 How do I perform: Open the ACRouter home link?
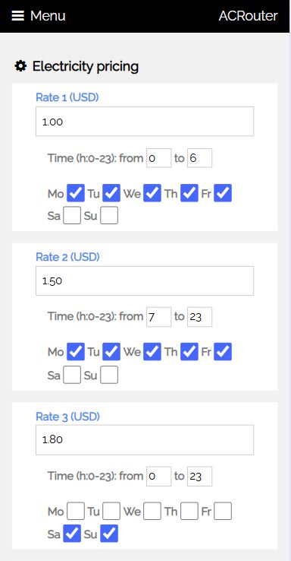click(248, 16)
